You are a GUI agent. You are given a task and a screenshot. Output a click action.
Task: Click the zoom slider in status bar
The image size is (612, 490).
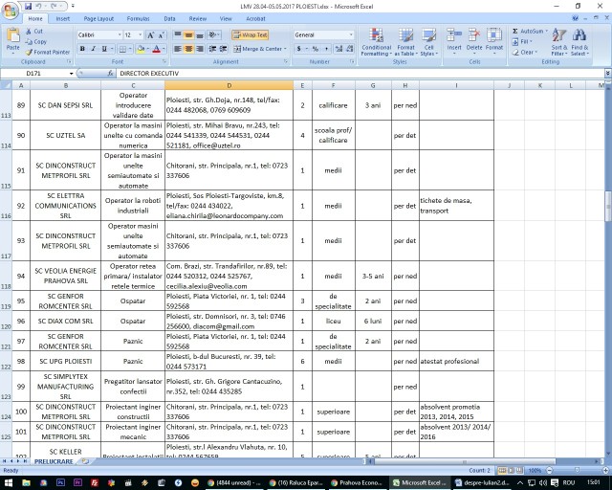[x=577, y=471]
